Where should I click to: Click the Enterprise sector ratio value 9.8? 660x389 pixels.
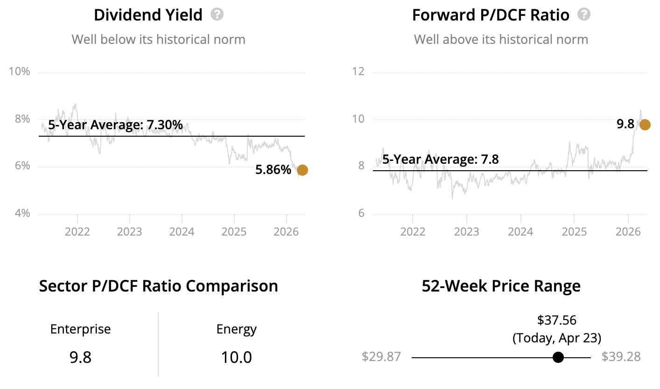(80, 357)
